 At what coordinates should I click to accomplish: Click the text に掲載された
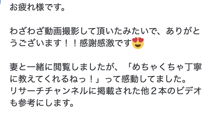(115, 91)
